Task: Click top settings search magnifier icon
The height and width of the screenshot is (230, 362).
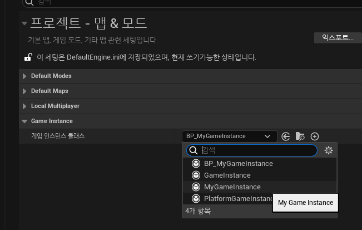Action: pyautogui.click(x=29, y=2)
